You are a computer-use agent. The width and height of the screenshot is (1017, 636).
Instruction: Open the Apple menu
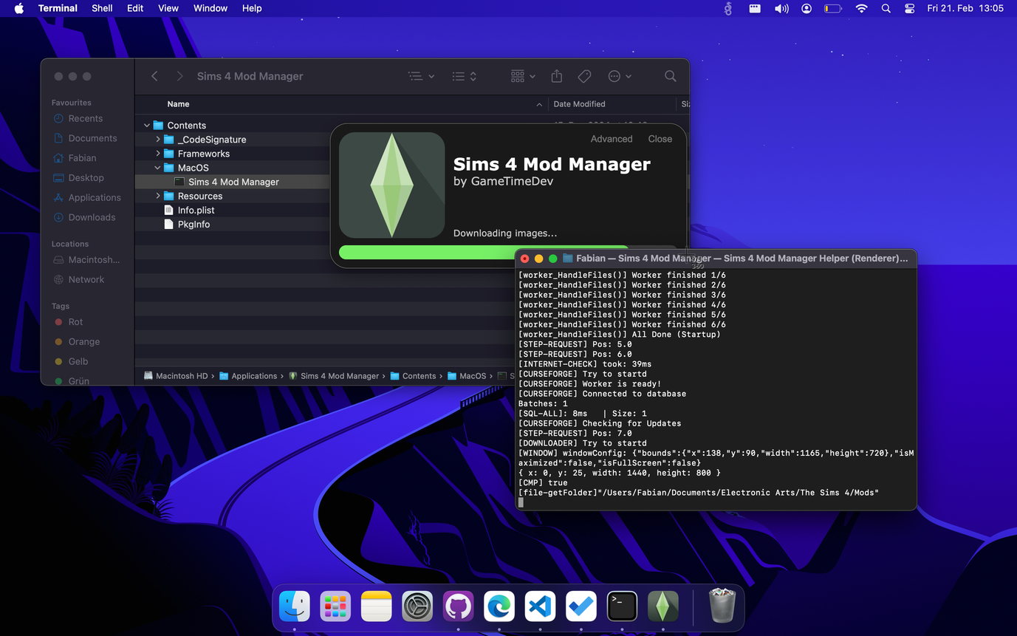[x=19, y=8]
